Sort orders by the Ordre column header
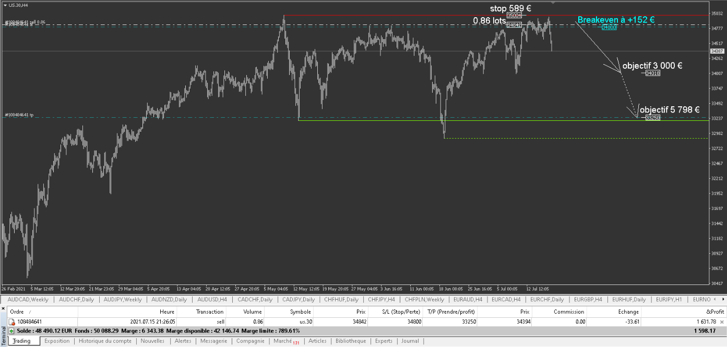727x347 pixels. [19, 312]
